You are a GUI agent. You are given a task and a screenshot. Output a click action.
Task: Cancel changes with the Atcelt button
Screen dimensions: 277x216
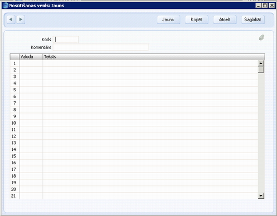(225, 19)
